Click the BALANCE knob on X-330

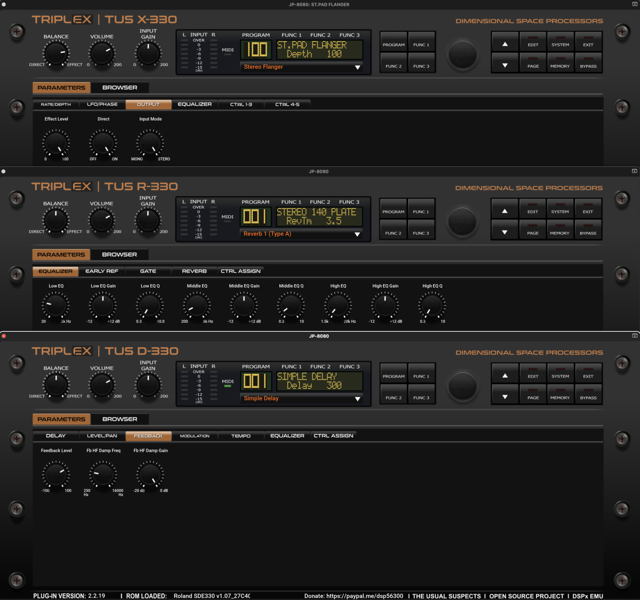coord(55,53)
